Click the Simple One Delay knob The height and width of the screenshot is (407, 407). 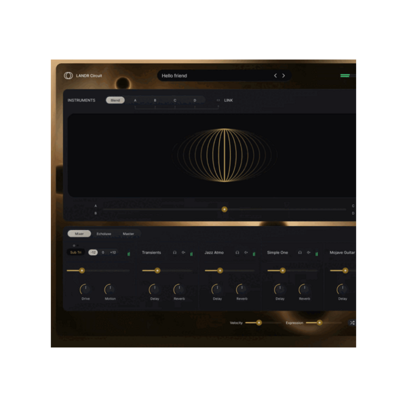pyautogui.click(x=279, y=289)
